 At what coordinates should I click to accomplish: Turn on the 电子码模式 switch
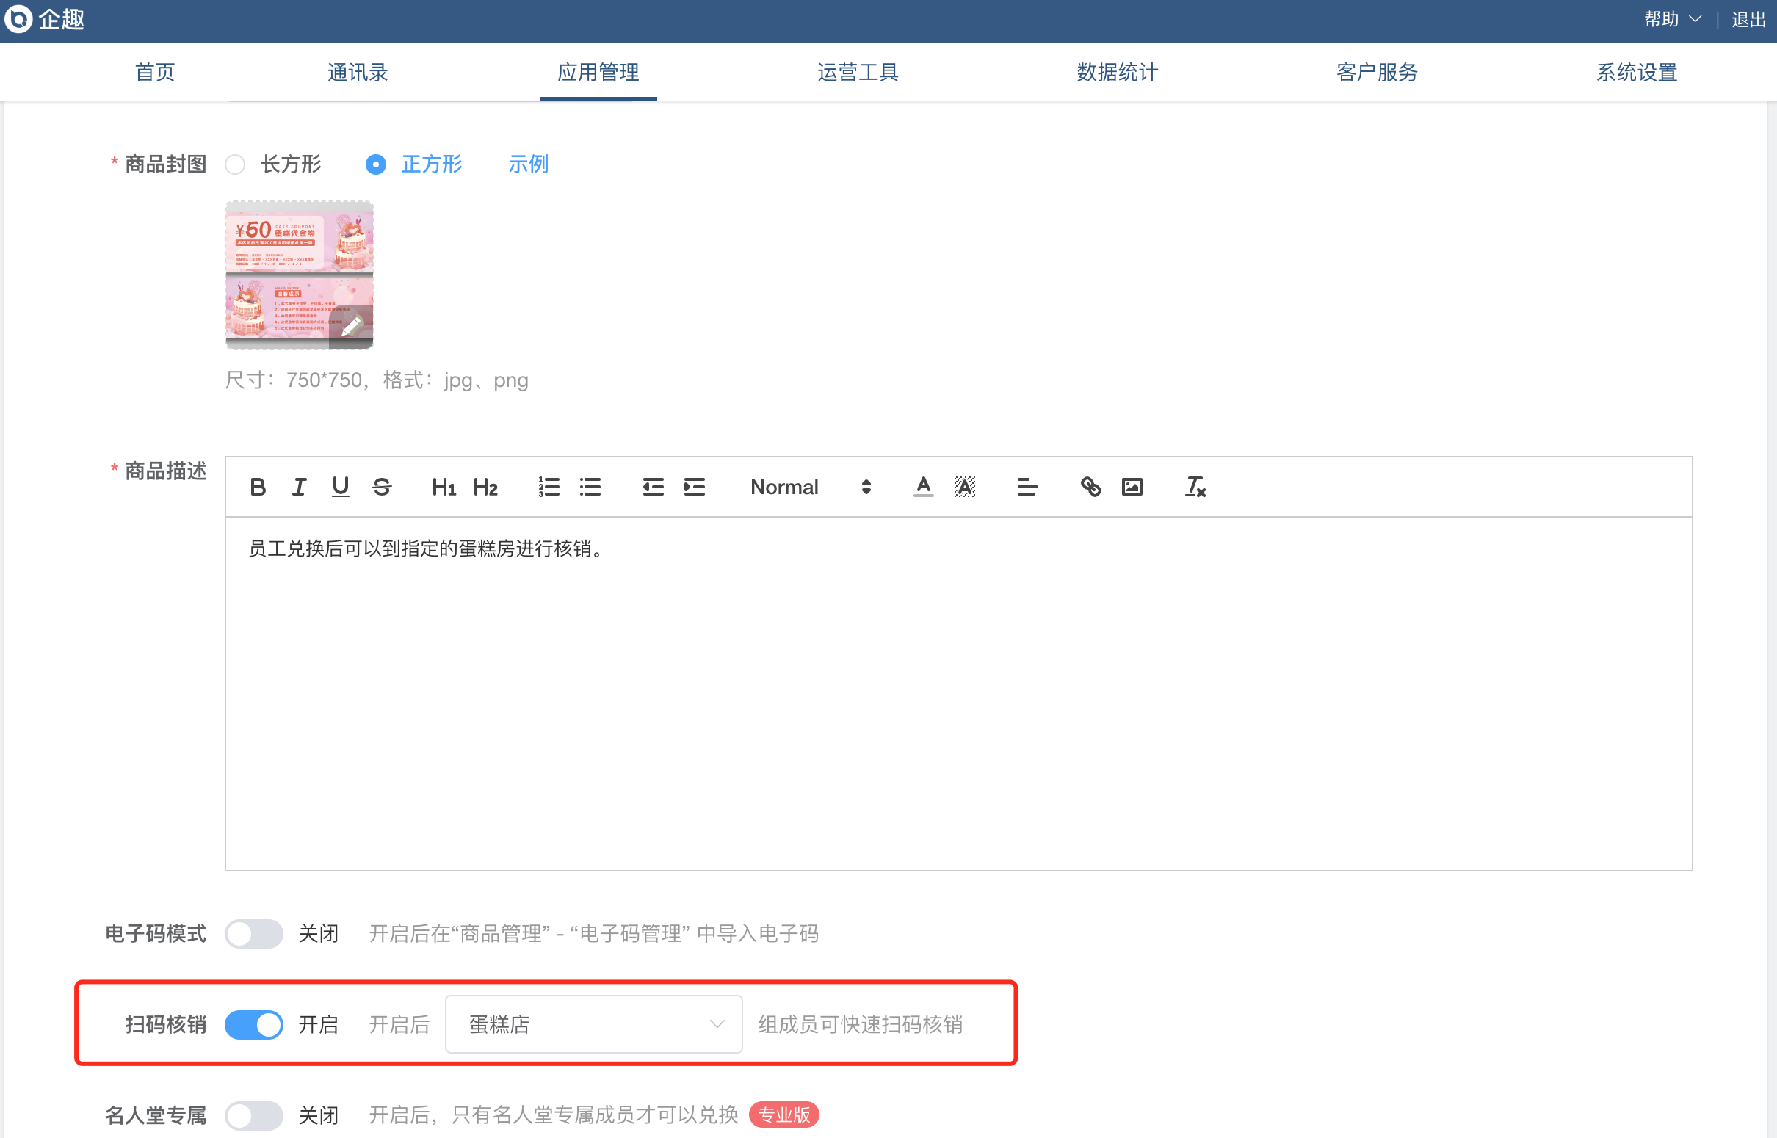pyautogui.click(x=254, y=933)
